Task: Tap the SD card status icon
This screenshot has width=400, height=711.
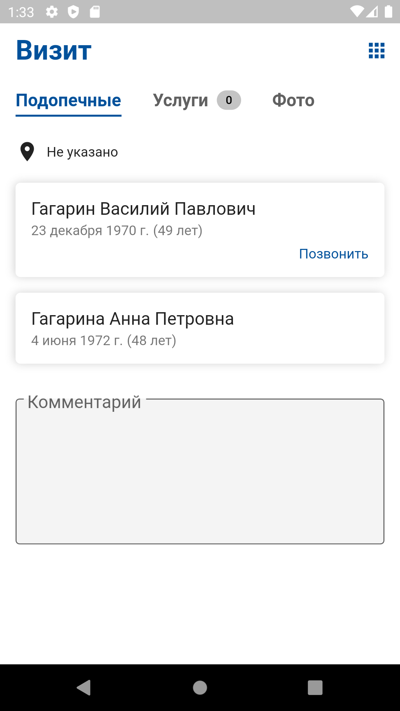Action: pyautogui.click(x=95, y=12)
